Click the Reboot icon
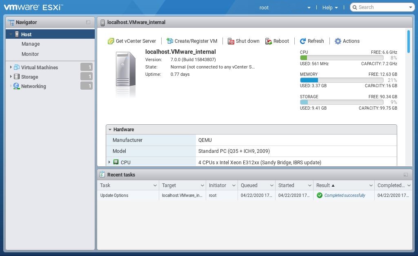 [x=269, y=41]
